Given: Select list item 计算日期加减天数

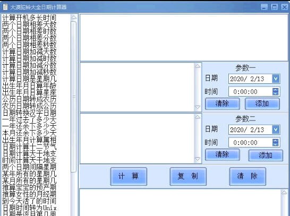Looking at the screenshot, I should point(29,52).
